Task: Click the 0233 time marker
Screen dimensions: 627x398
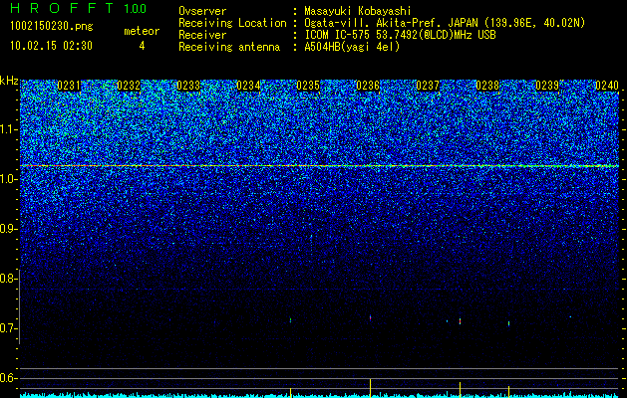Action: coord(188,86)
